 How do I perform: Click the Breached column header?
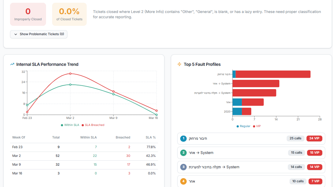point(123,137)
